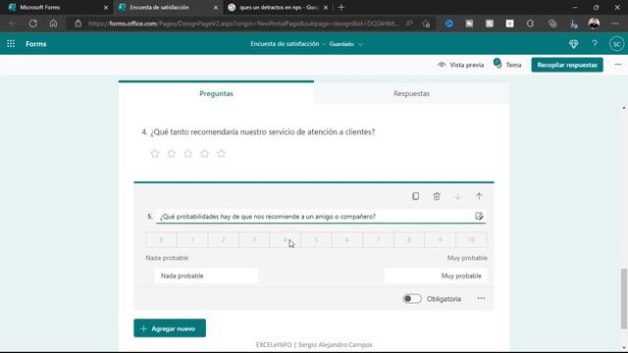
Task: Open more options for question 5
Action: tap(481, 298)
